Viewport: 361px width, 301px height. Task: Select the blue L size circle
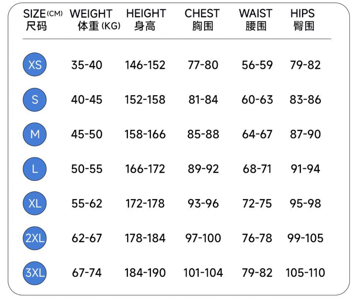[x=35, y=169]
